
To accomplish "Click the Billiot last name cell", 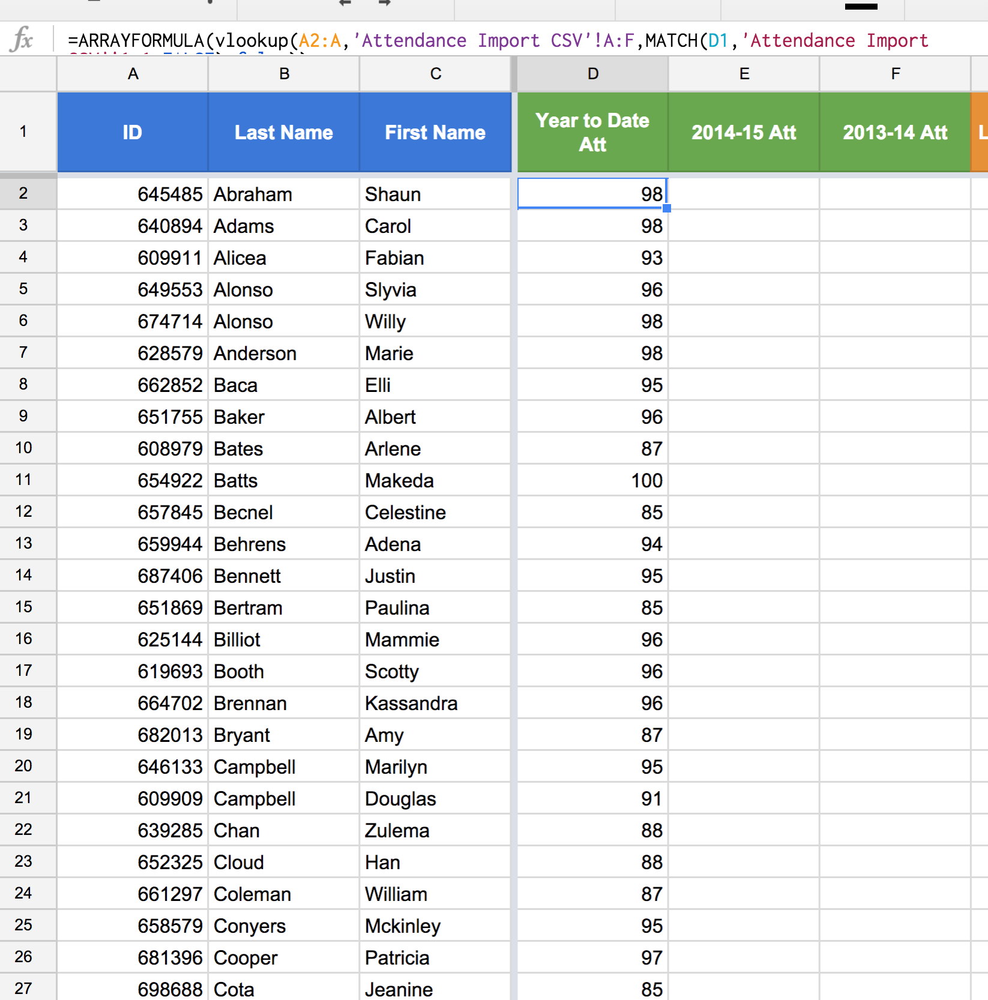I will [x=284, y=639].
